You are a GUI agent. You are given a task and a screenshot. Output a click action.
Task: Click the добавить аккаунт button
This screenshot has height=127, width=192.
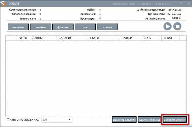point(175,120)
